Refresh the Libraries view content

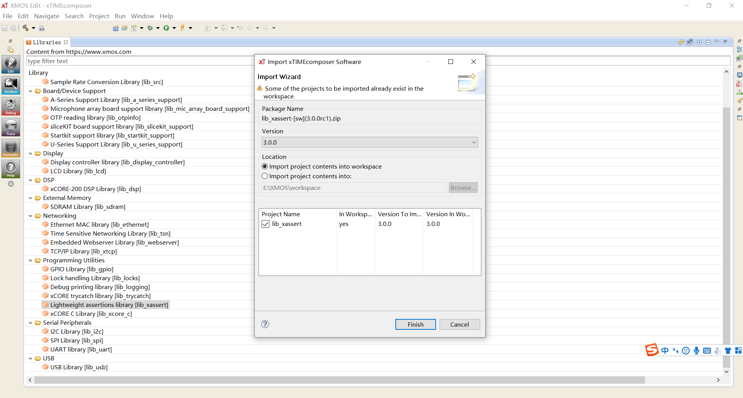click(681, 42)
